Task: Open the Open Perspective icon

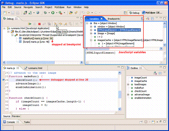Action: [125, 13]
